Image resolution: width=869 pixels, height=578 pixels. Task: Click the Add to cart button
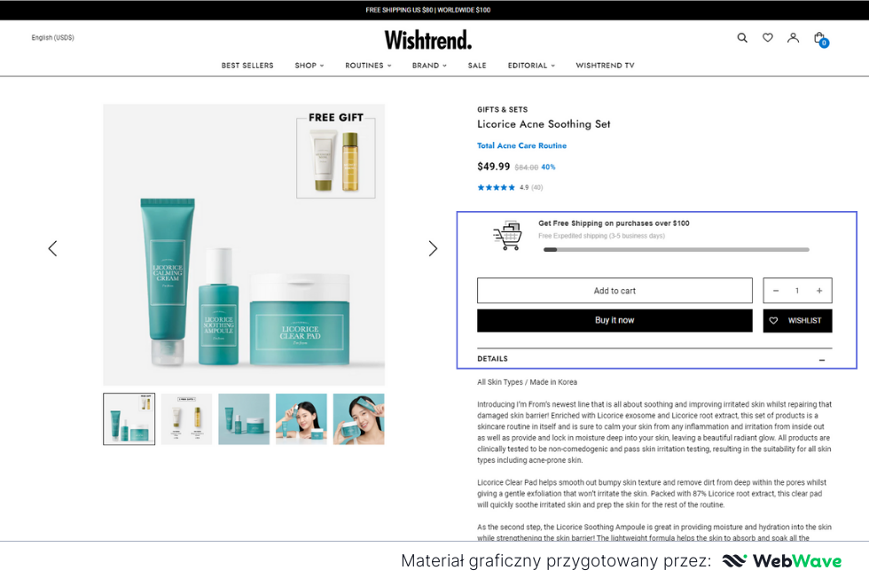coord(615,291)
